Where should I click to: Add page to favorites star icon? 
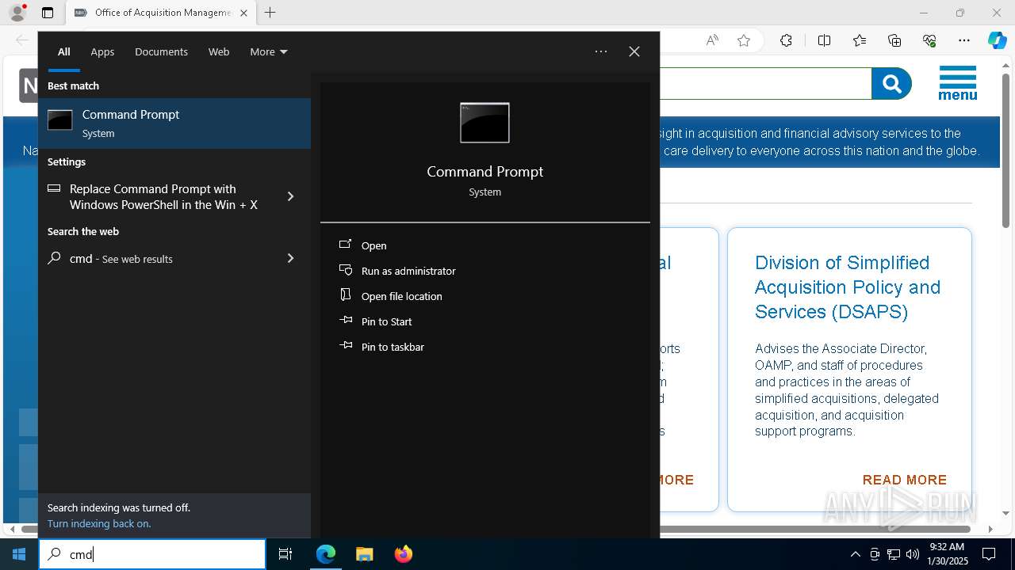pos(744,40)
